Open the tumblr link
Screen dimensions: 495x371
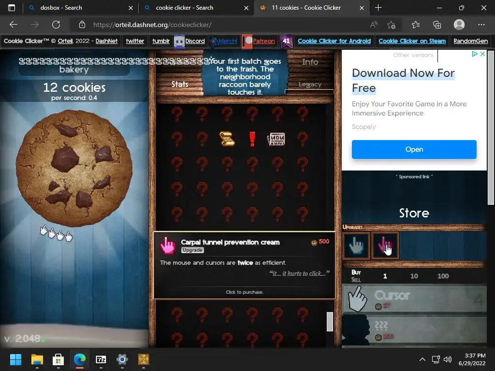(161, 41)
